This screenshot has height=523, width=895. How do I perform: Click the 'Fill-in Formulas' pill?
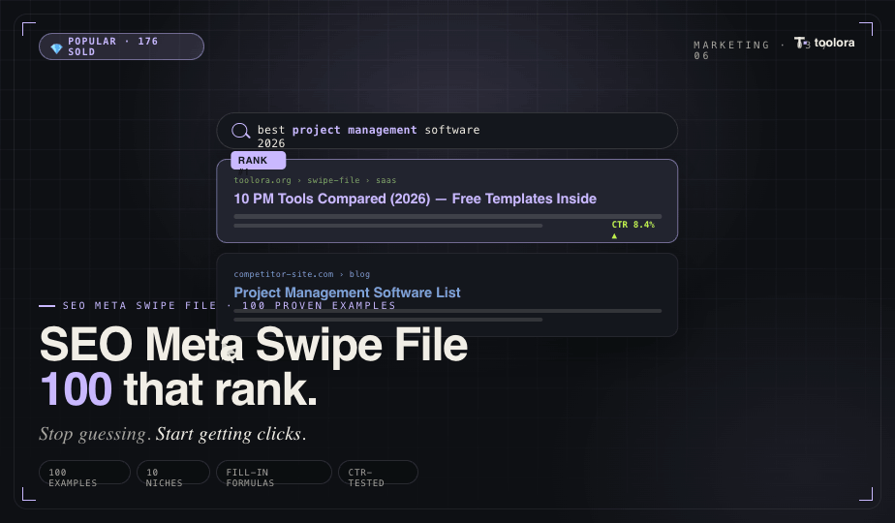(x=274, y=473)
